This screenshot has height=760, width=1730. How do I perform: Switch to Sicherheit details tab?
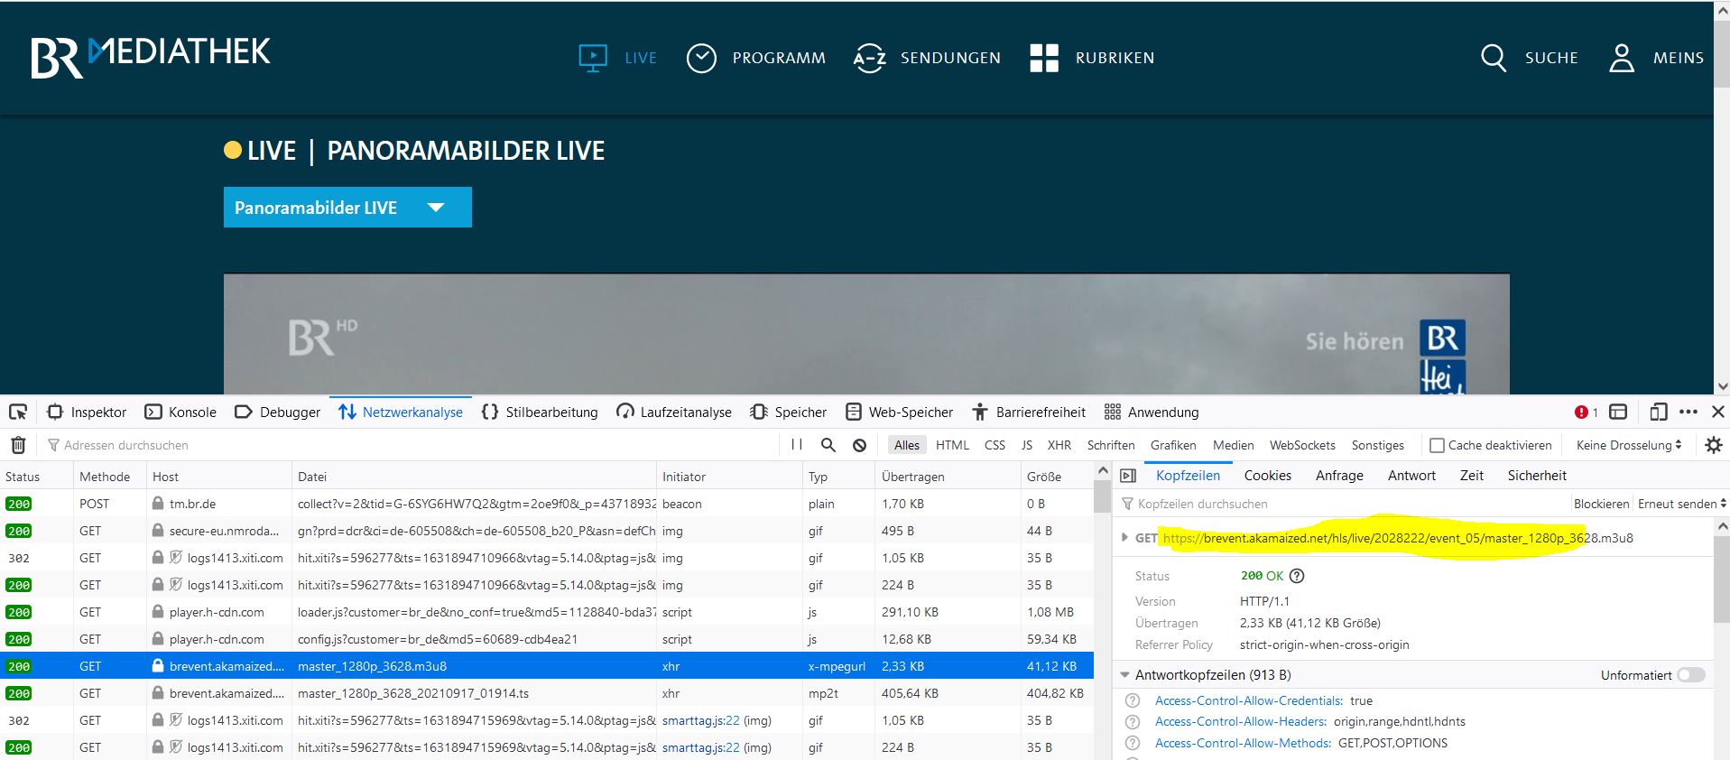(1537, 476)
